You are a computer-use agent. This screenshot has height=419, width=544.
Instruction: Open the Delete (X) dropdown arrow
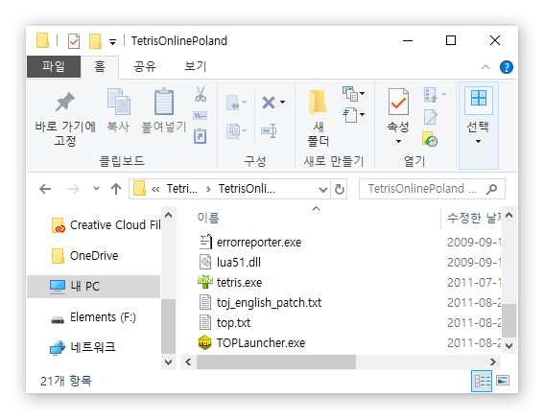(x=282, y=103)
